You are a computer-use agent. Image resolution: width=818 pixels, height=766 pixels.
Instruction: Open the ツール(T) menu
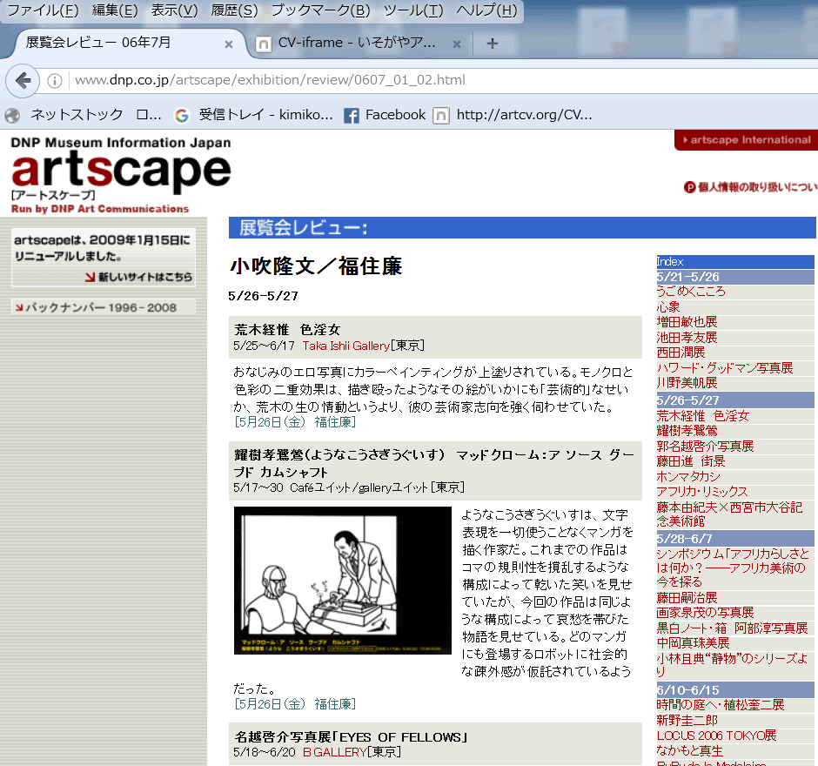pos(413,10)
